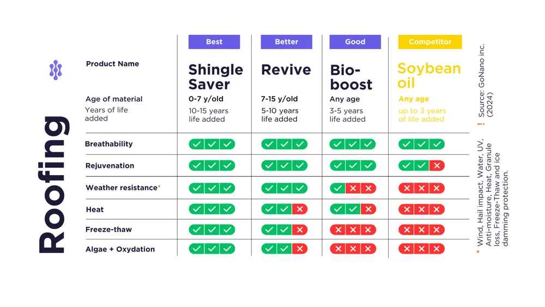Click Soybean oil's Freeze-thaw red cross pill

tap(421, 230)
